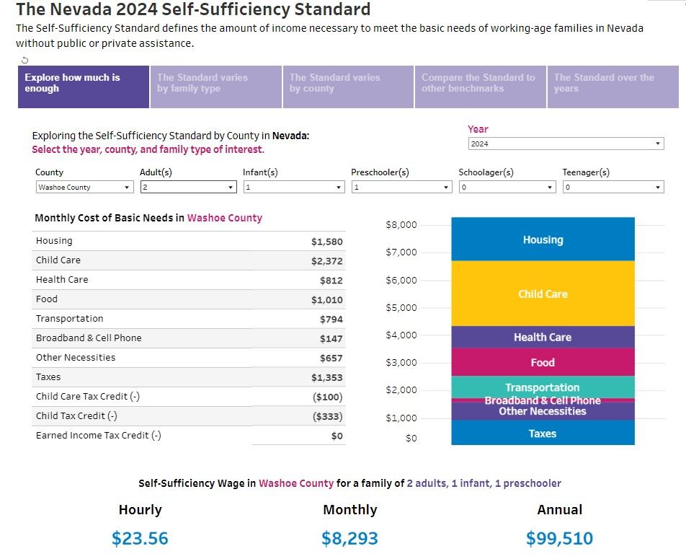Image resolution: width=686 pixels, height=559 pixels.
Task: Select the 'Explore how much is enough' tab
Action: pyautogui.click(x=84, y=87)
